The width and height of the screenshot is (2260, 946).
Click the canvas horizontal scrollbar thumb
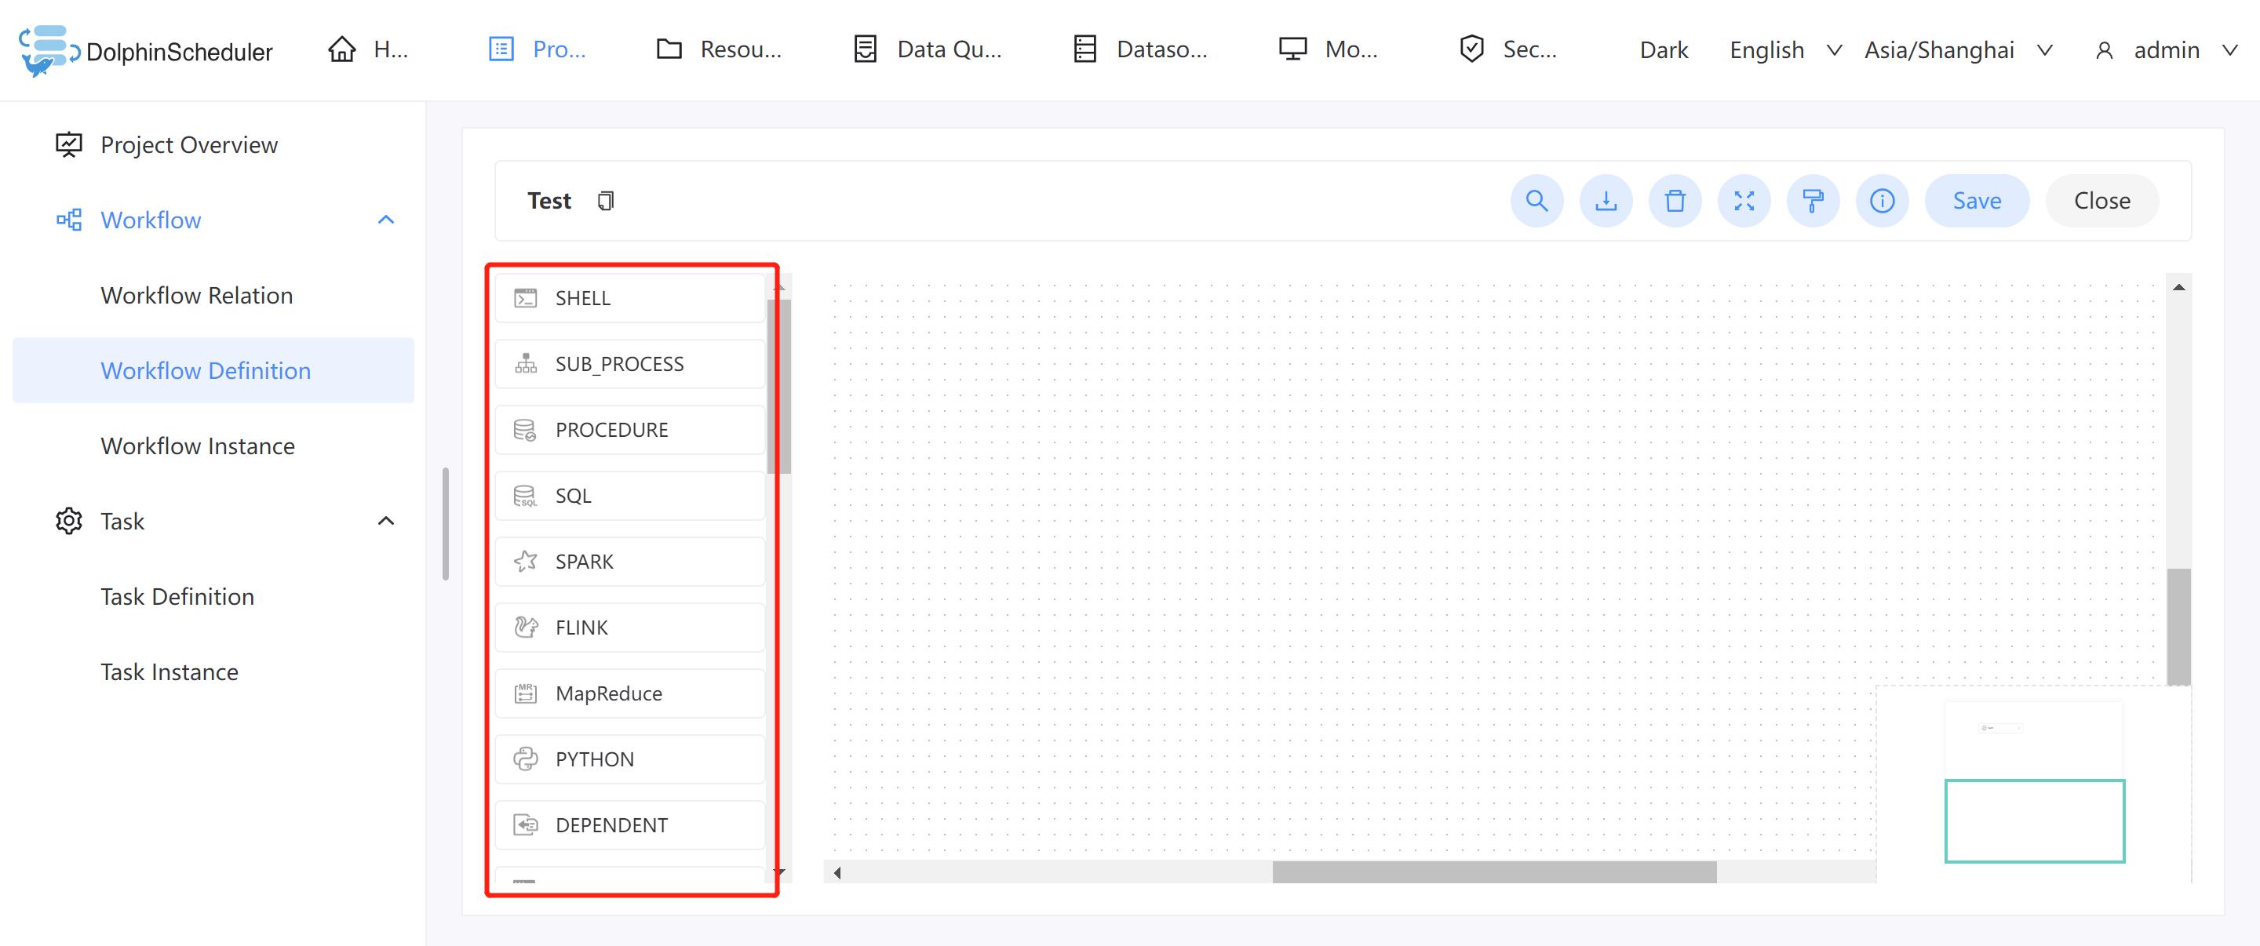(x=1494, y=872)
